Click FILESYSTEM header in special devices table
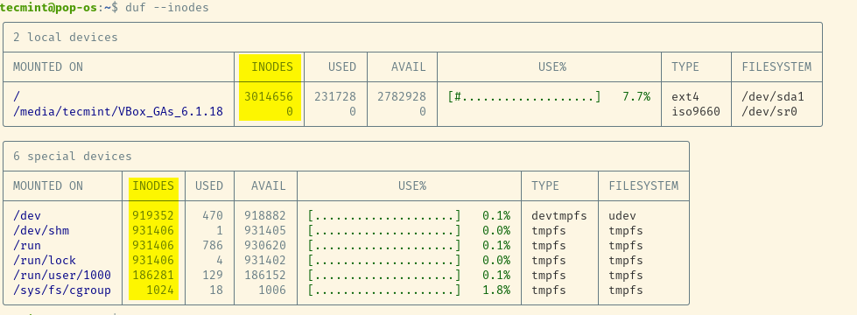This screenshot has height=315, width=857. point(643,185)
